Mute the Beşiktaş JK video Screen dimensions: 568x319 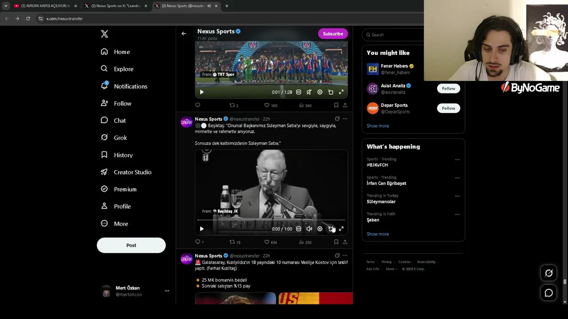coord(309,229)
